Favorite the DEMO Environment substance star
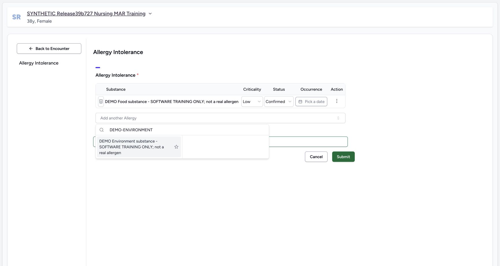500x266 pixels. point(176,147)
